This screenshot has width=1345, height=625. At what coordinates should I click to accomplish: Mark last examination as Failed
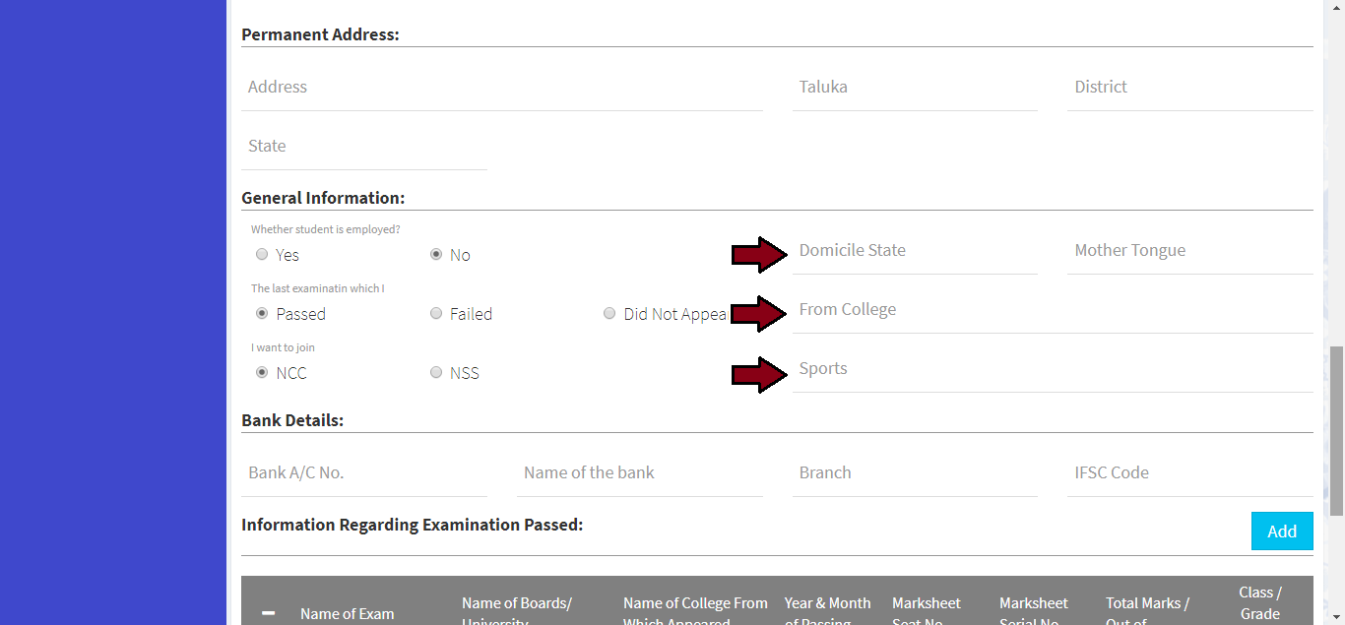tap(436, 314)
